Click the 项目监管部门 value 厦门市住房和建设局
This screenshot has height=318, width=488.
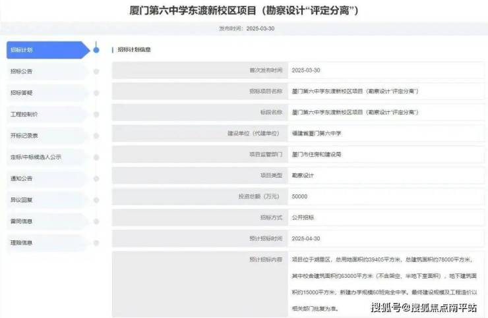(317, 154)
